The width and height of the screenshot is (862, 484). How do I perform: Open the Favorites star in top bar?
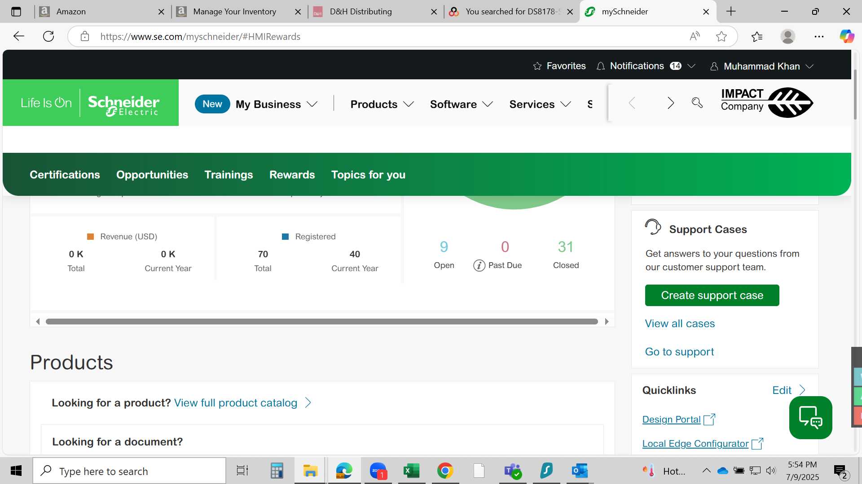click(x=537, y=66)
